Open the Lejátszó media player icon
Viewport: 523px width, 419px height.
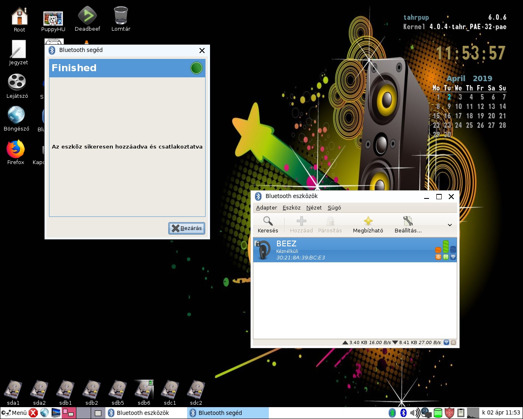pyautogui.click(x=17, y=86)
